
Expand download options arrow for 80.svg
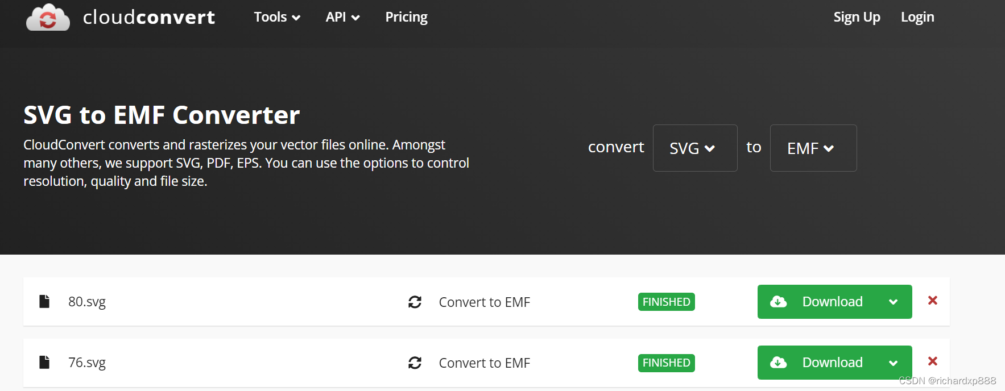(894, 302)
